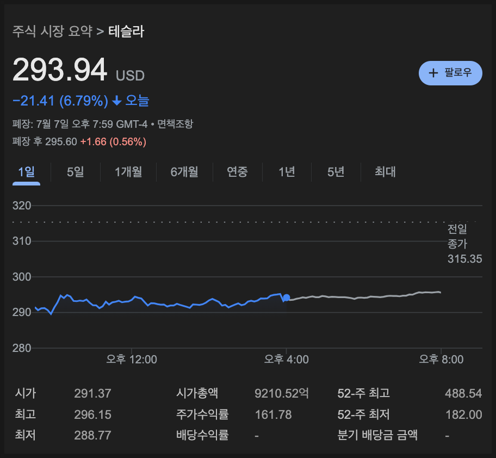Image resolution: width=496 pixels, height=458 pixels.
Task: Go to 주식 시장 요약 breadcrumb
Action: tap(52, 32)
